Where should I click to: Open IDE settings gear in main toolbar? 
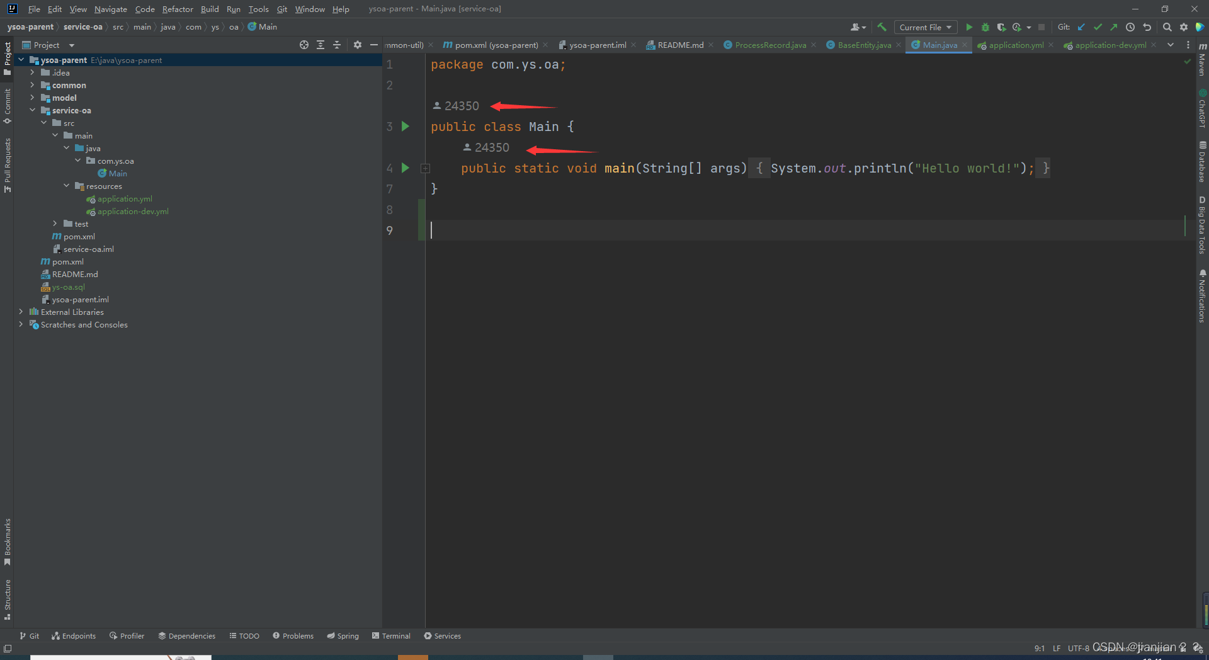pyautogui.click(x=1183, y=27)
